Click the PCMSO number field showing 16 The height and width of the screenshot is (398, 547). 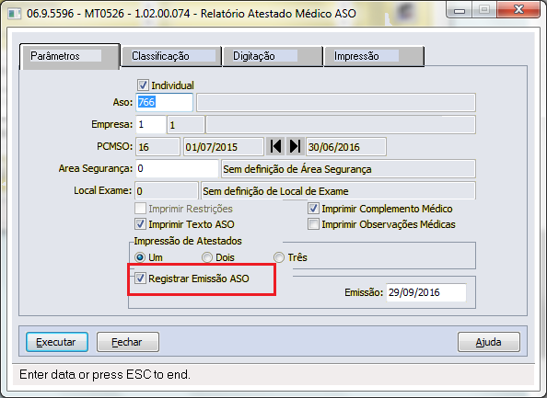(x=157, y=146)
